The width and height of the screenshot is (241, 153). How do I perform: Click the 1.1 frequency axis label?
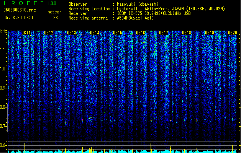3,50
